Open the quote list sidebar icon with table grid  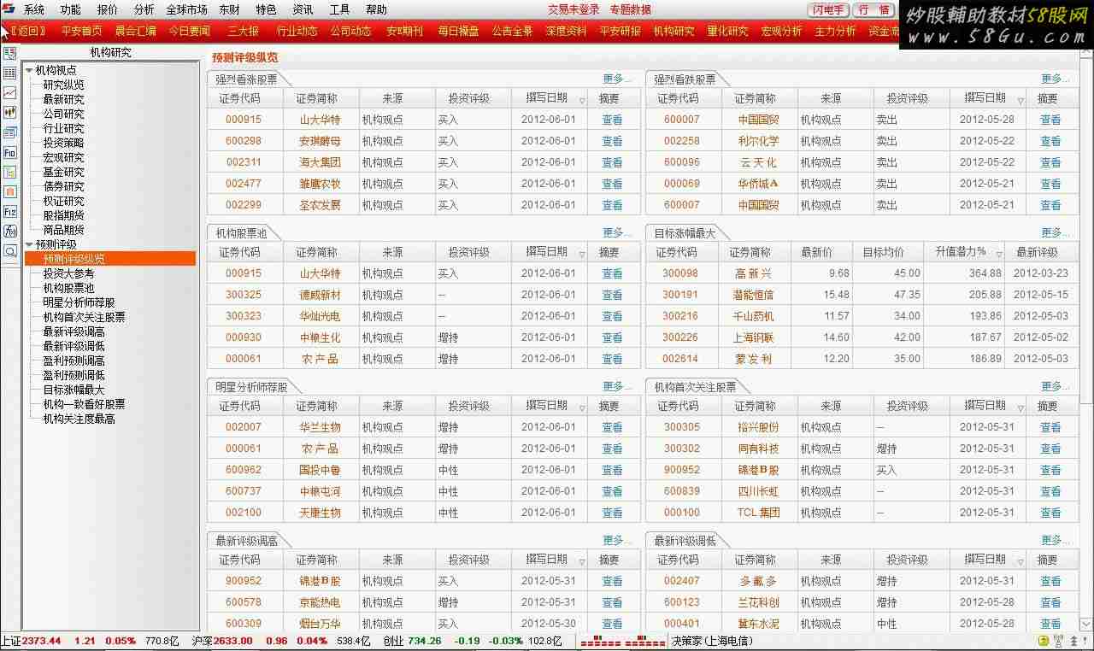pos(10,73)
